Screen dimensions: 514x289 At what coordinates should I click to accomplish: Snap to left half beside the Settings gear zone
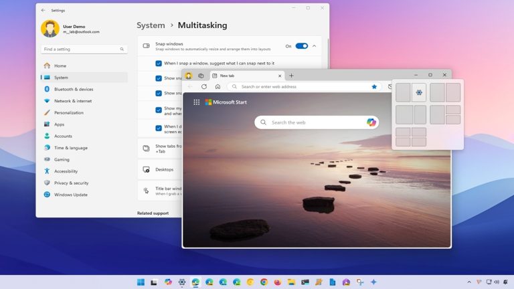pyautogui.click(x=403, y=92)
